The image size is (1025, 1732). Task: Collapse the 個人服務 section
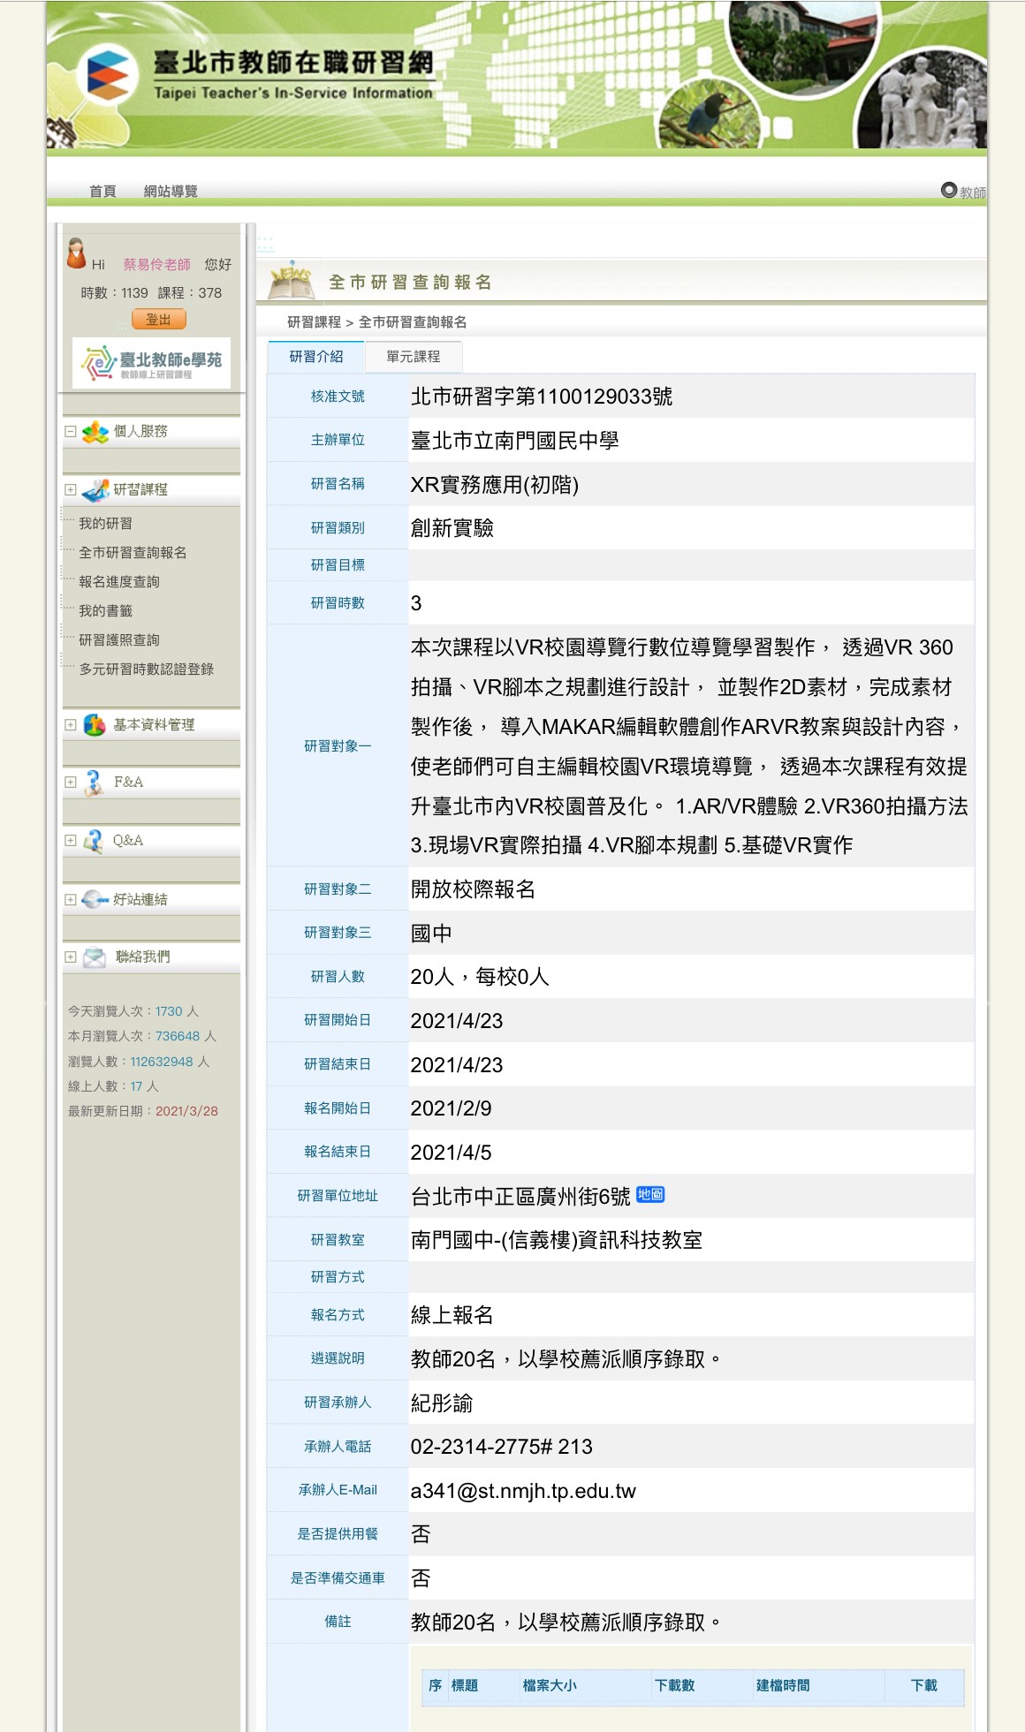tap(71, 432)
